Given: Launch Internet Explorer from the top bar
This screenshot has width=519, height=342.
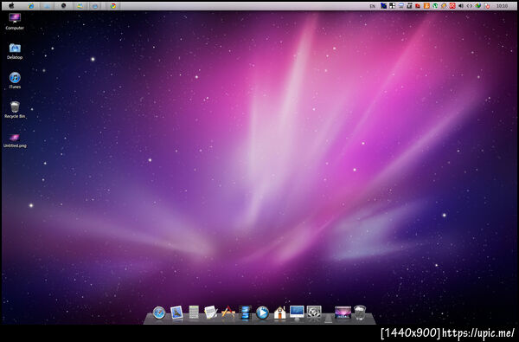Looking at the screenshot, I should [x=31, y=6].
